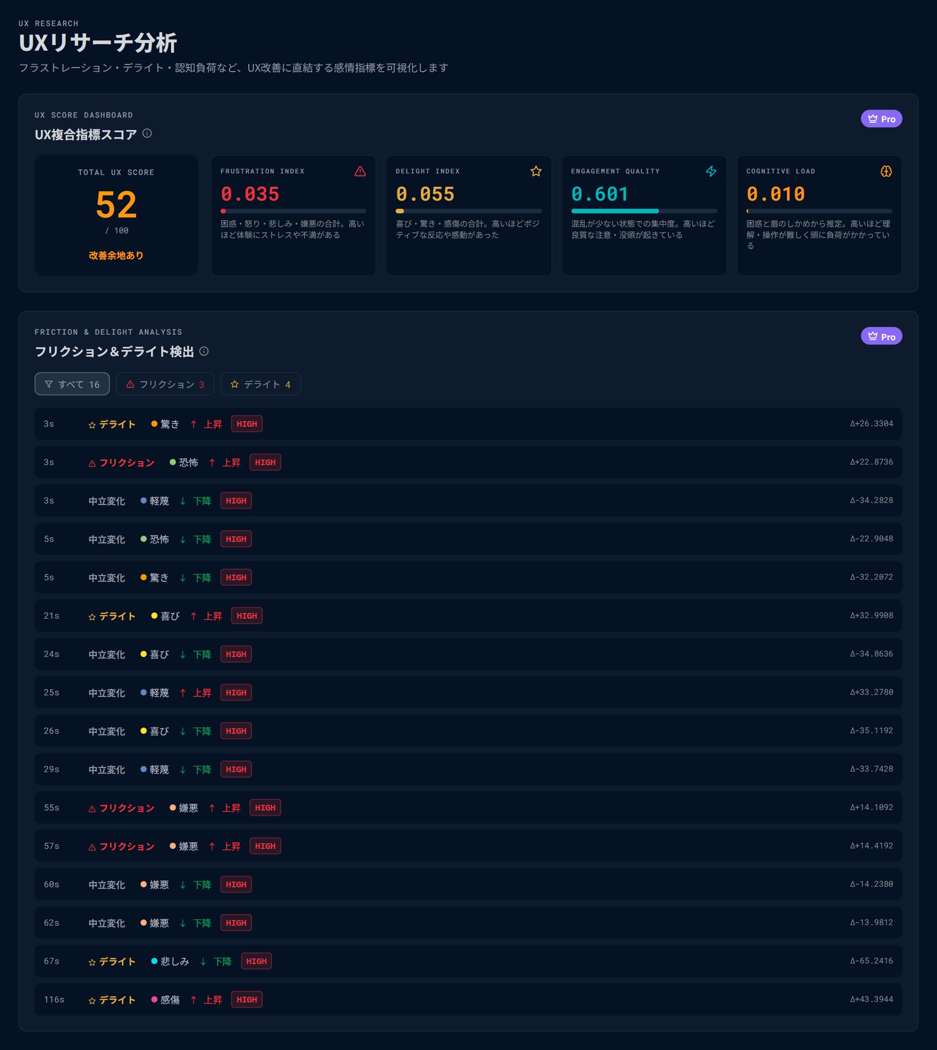Click Pro crown badge in UX Score Dashboard

click(x=881, y=119)
